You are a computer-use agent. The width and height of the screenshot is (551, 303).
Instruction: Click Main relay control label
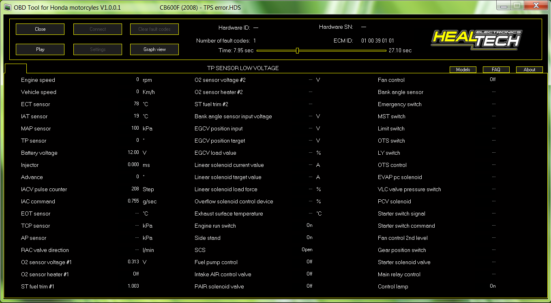pyautogui.click(x=399, y=274)
